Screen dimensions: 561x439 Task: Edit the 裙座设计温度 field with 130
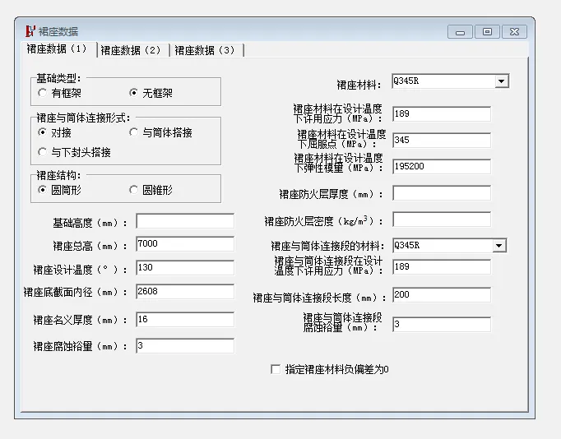[184, 268]
